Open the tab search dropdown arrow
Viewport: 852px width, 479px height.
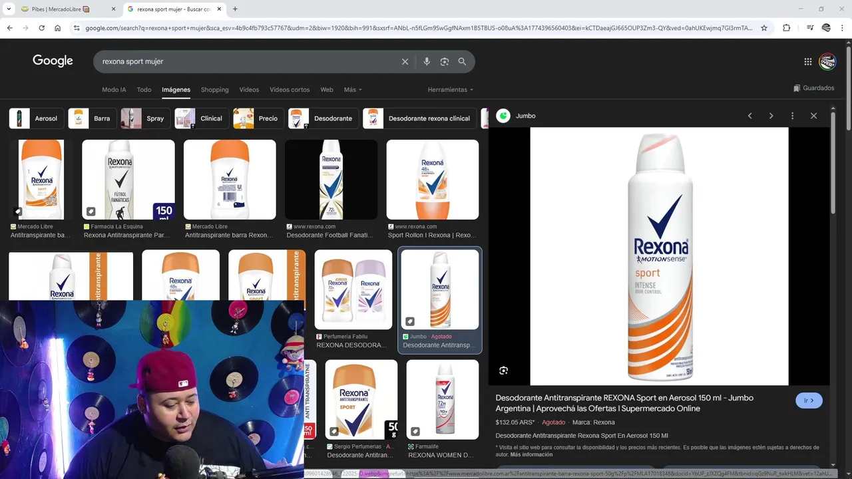pos(9,9)
